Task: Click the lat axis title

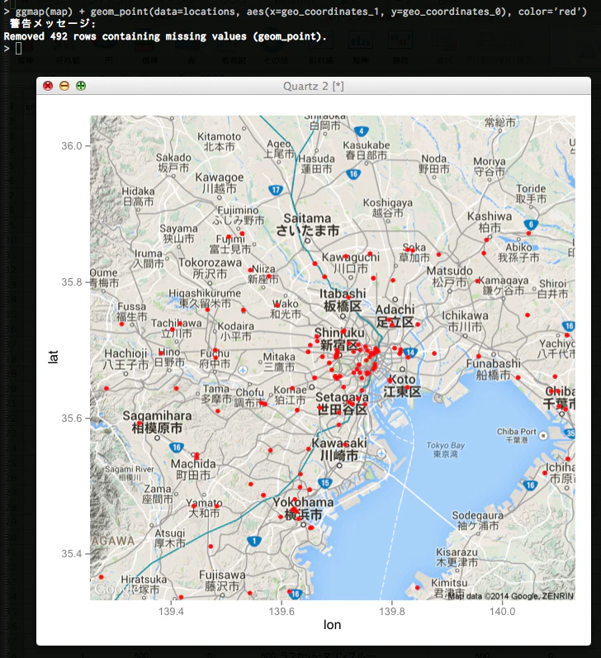Action: point(53,357)
